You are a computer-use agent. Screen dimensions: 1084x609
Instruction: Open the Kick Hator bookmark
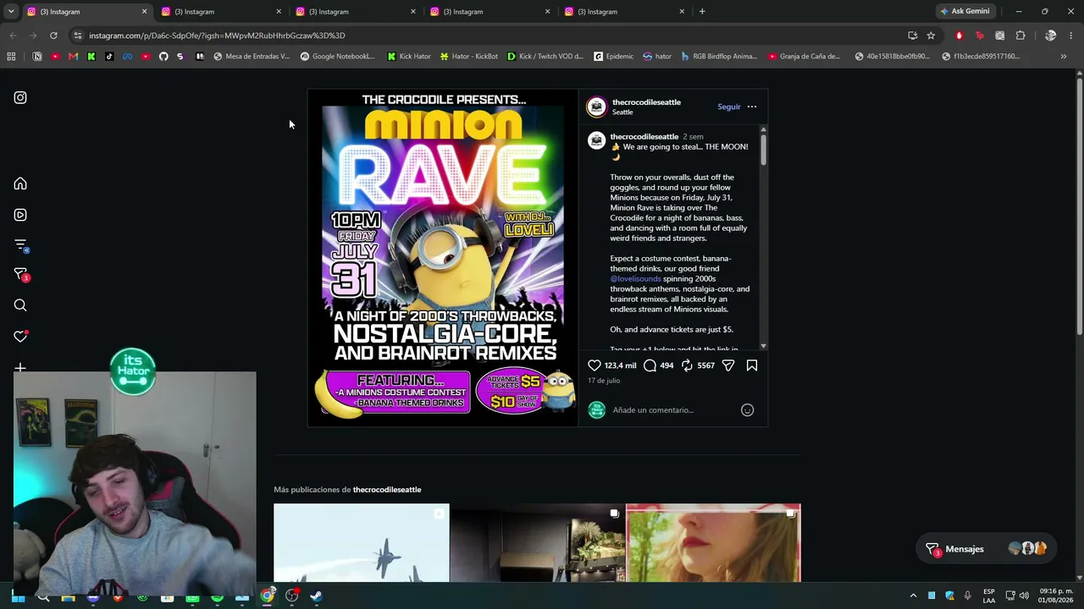click(x=408, y=57)
